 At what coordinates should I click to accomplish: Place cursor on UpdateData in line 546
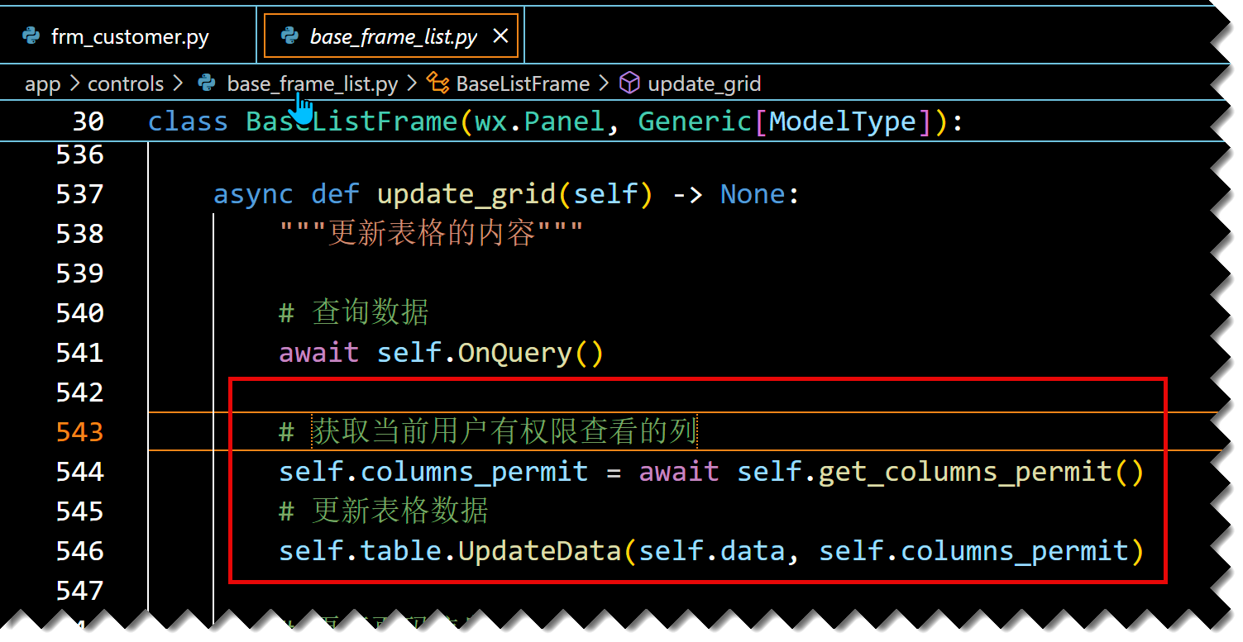[x=539, y=551]
